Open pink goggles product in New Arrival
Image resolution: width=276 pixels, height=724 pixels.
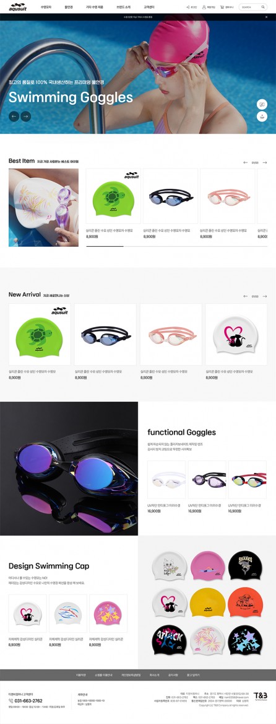[171, 334]
